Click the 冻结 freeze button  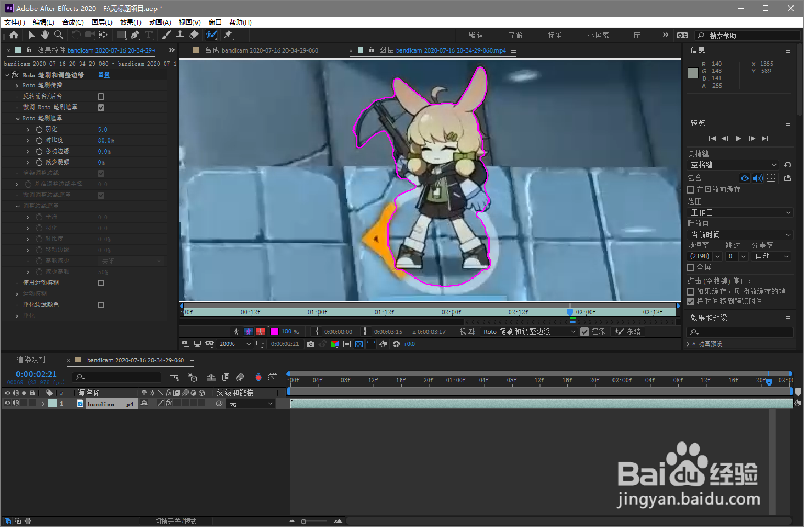[x=628, y=331]
